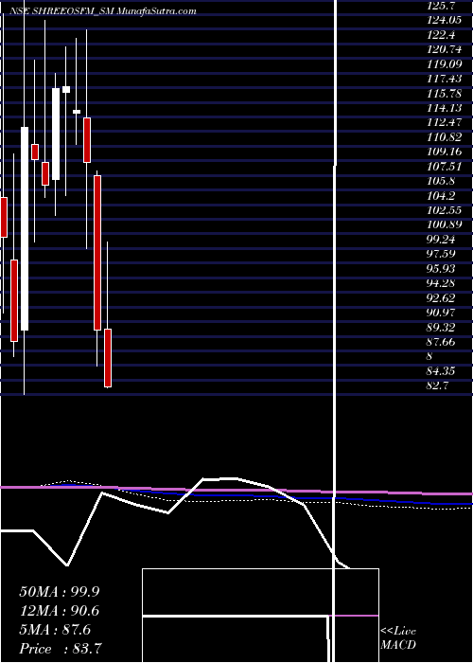Click the <<Live MACD label

398,637
